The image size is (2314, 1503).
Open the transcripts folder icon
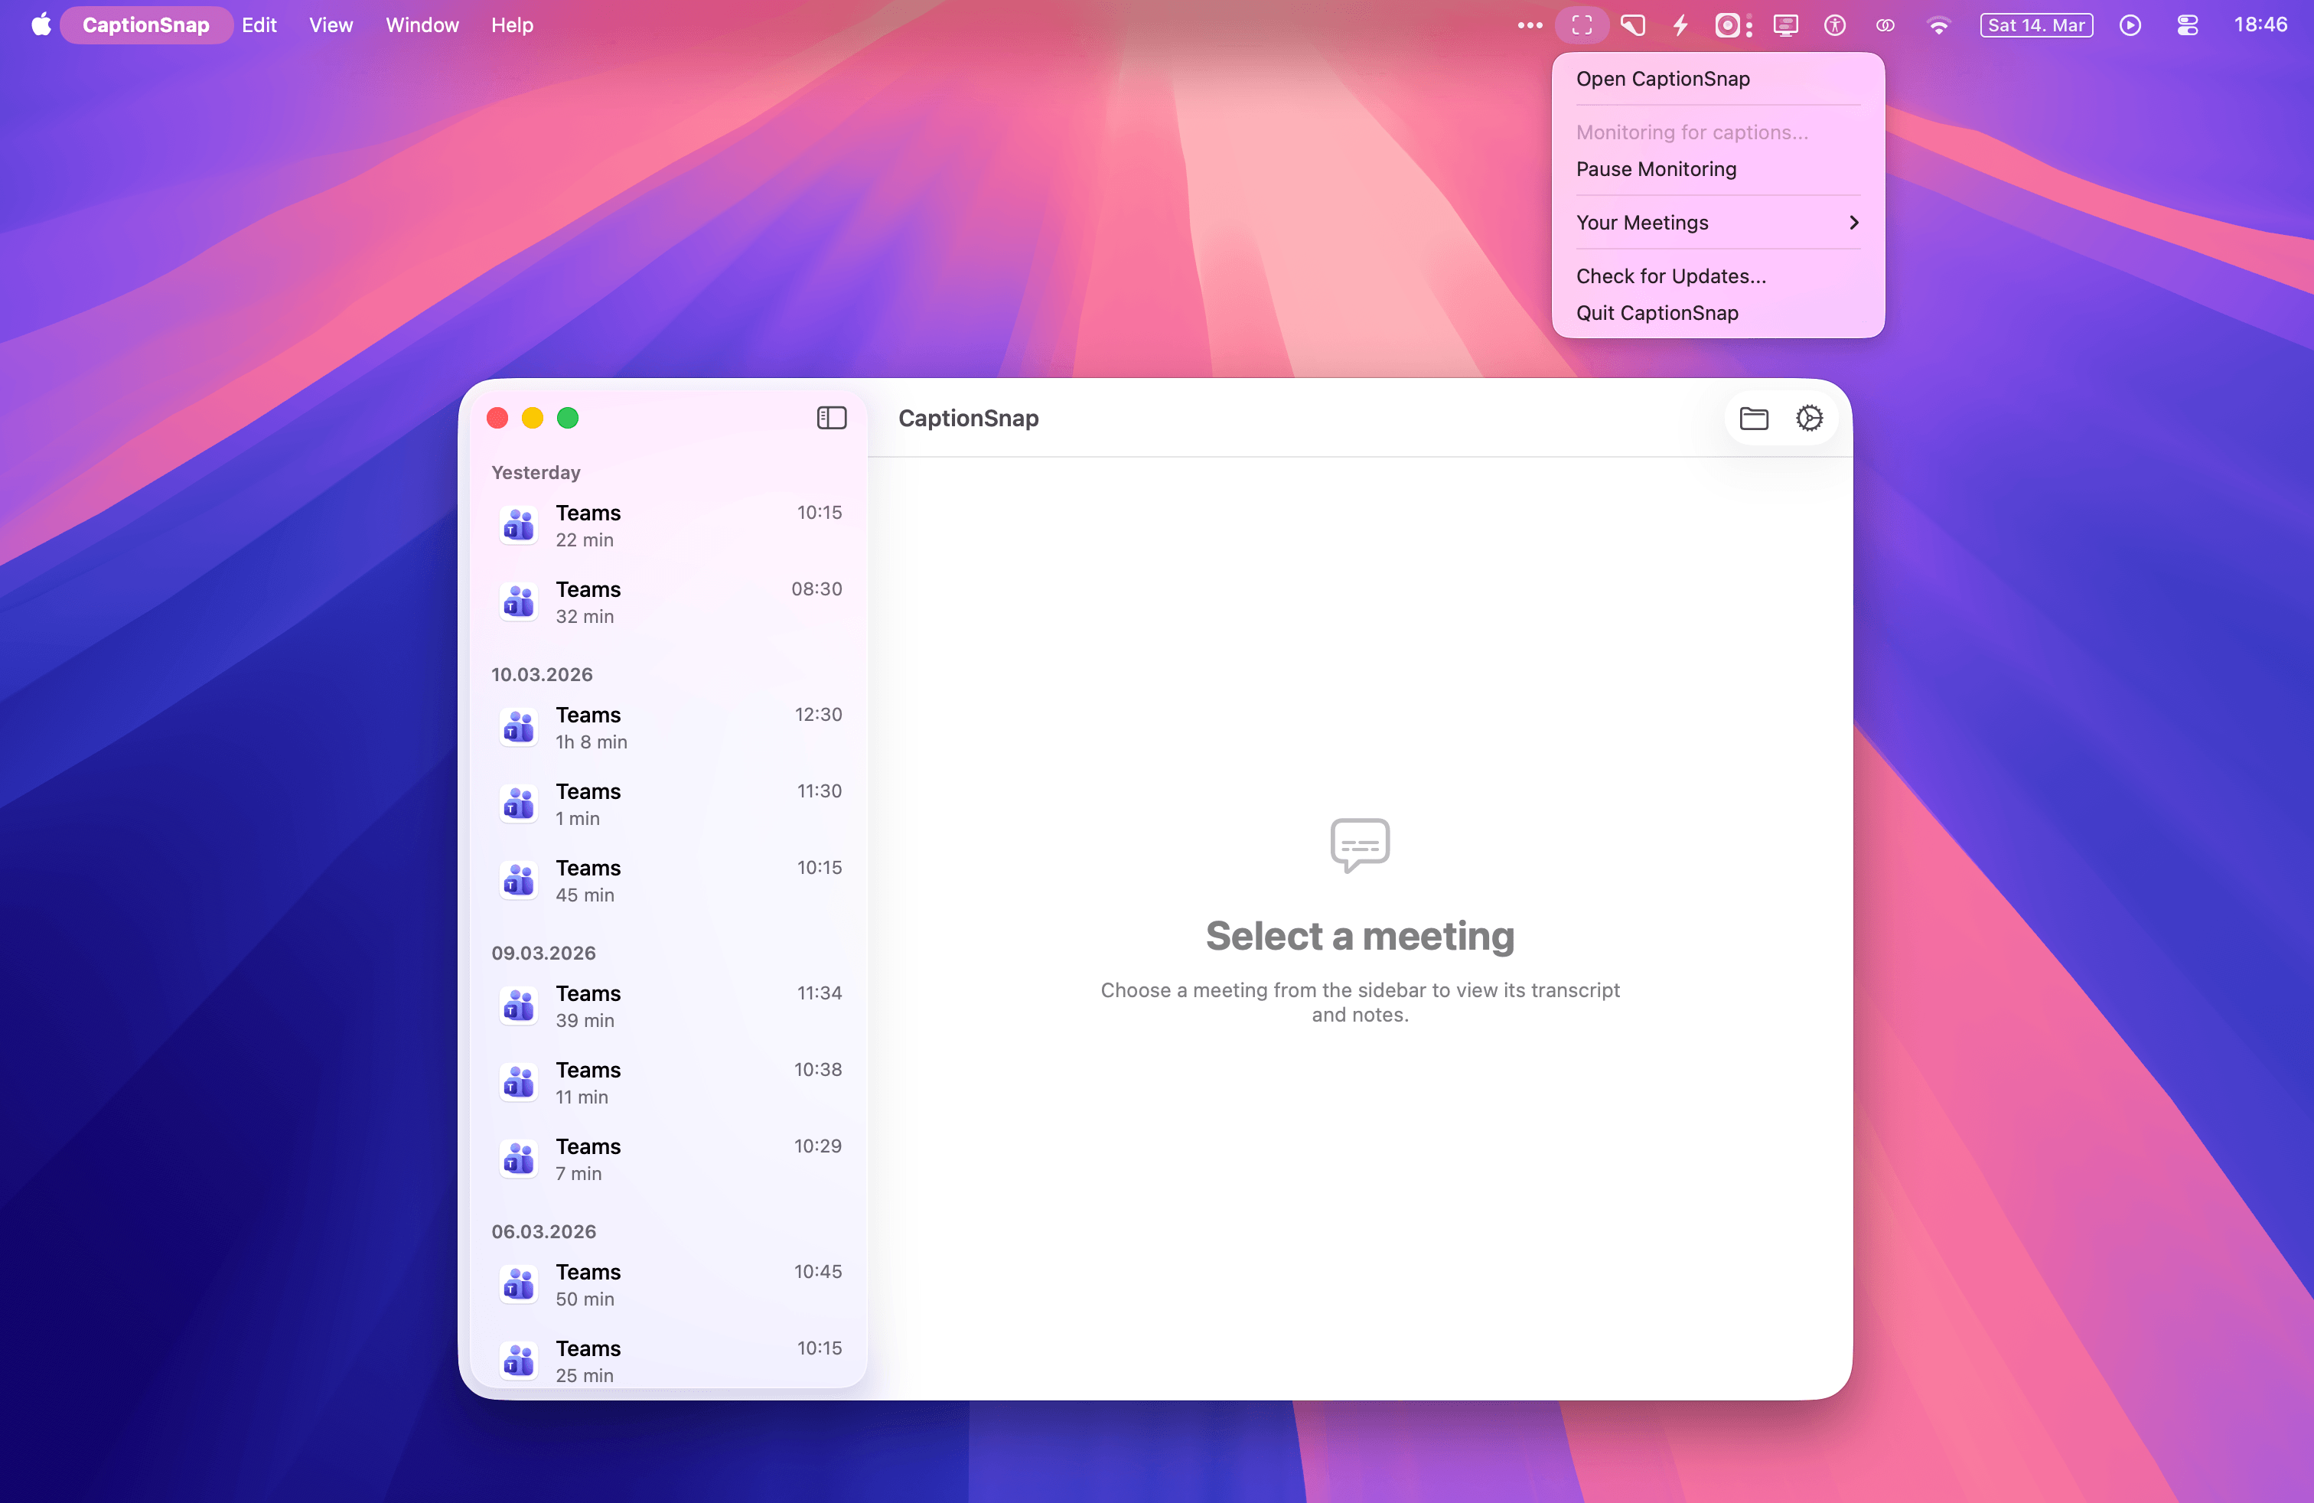click(x=1753, y=418)
